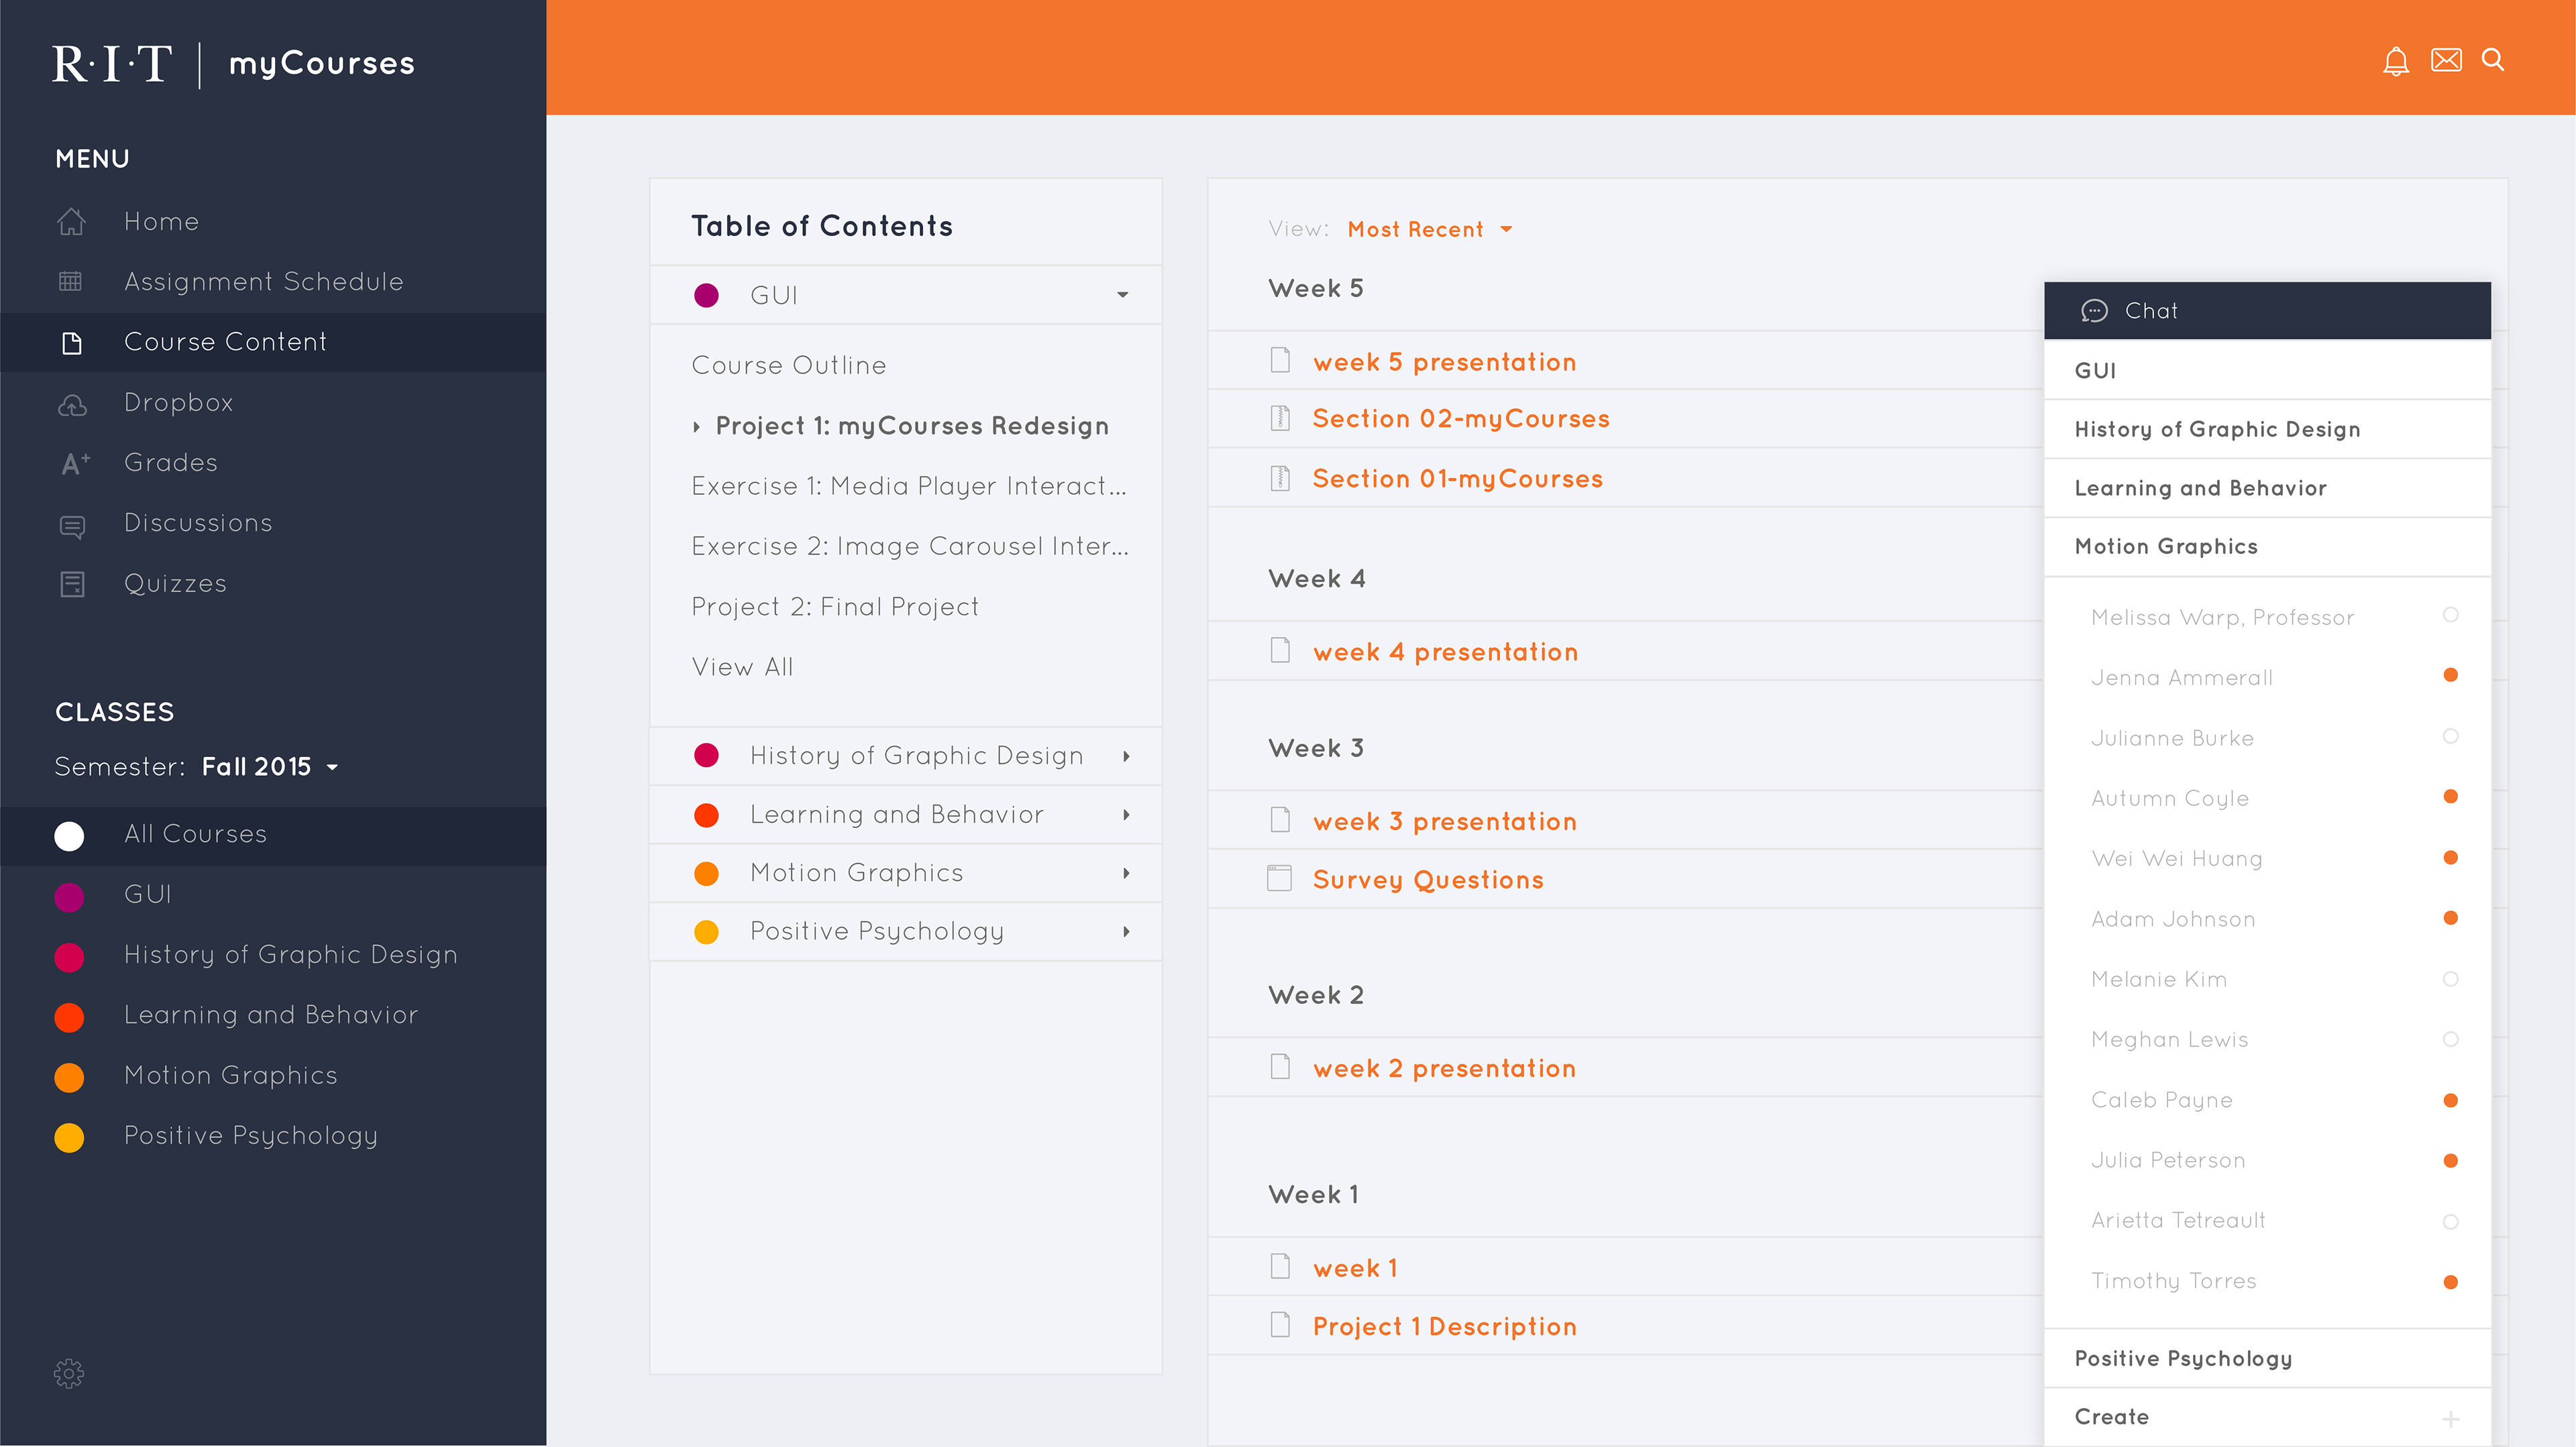2576x1447 pixels.
Task: Expand Positive Psychology arrow in contents
Action: click(x=1126, y=932)
